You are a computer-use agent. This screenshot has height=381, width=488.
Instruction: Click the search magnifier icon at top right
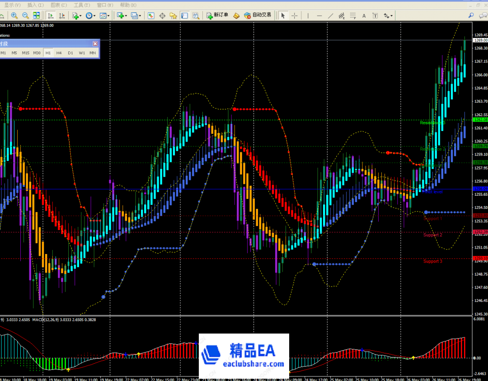(471, 15)
